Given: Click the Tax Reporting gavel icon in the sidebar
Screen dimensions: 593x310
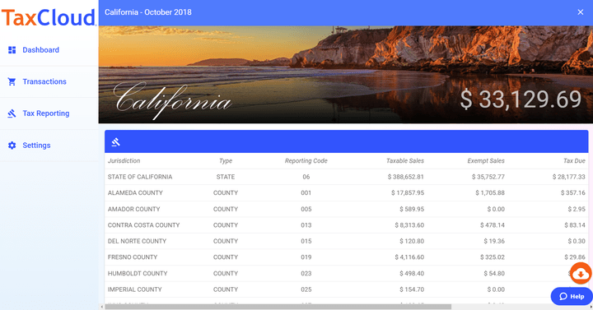Looking at the screenshot, I should (x=12, y=113).
